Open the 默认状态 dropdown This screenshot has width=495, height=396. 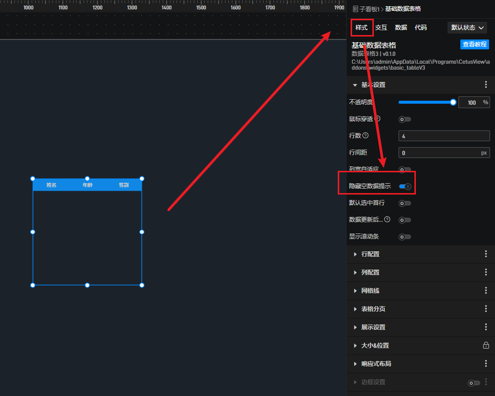467,28
